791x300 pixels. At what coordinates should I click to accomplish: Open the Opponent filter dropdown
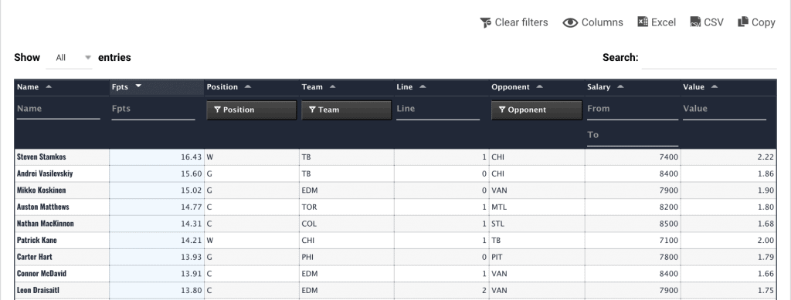[x=536, y=110]
